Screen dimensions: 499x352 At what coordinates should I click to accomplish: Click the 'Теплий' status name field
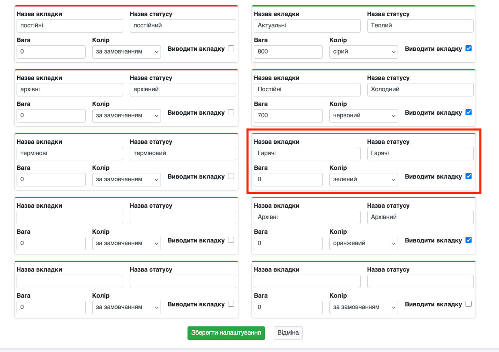[x=420, y=26]
